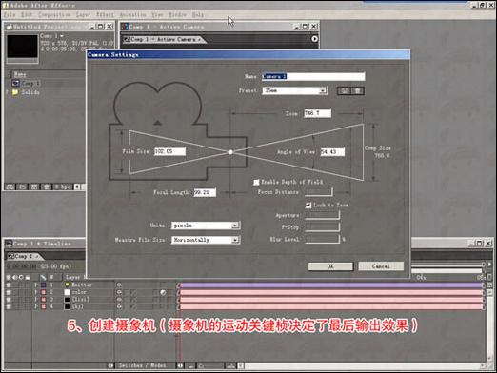Click the purple label swatch of Emitter layer
This screenshot has width=497, height=373.
(x=44, y=285)
